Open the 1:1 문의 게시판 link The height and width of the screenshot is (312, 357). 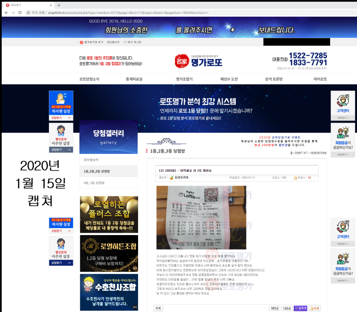pos(132,42)
